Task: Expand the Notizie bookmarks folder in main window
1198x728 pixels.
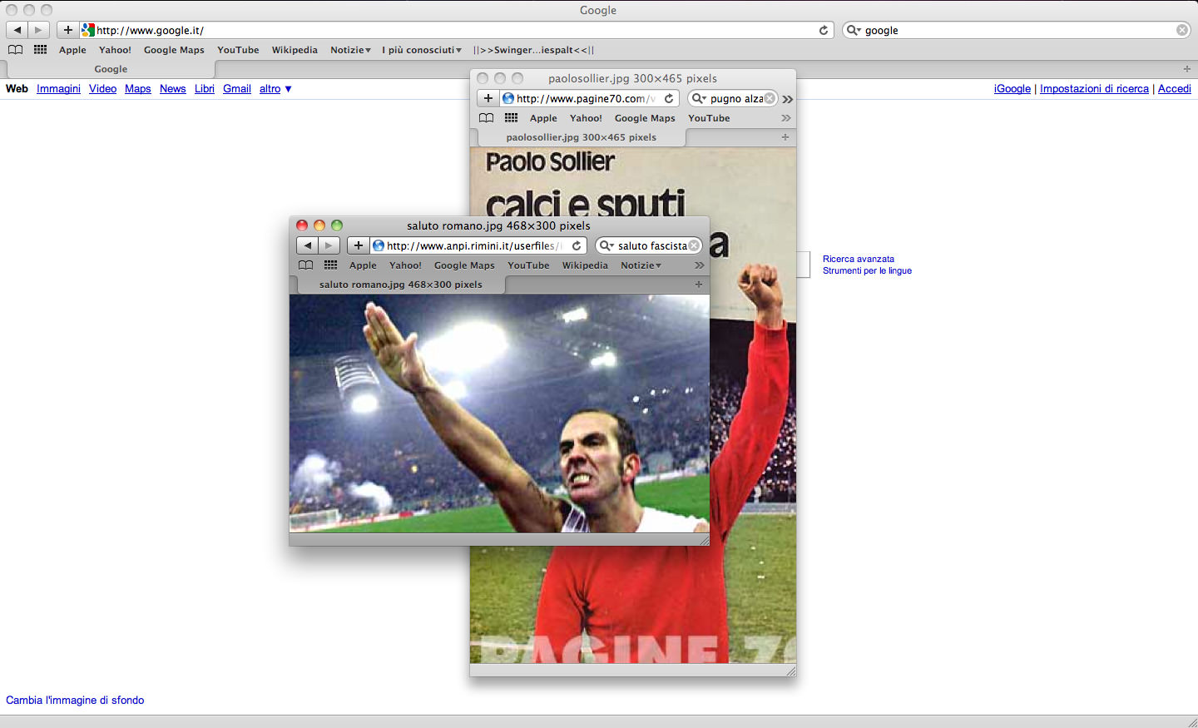Action: point(350,50)
